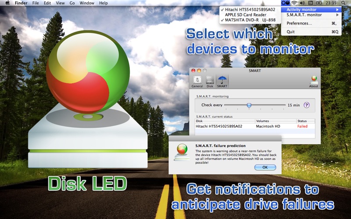Click Disk LED icon in failure dialog

click(x=182, y=152)
